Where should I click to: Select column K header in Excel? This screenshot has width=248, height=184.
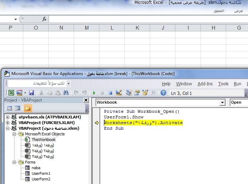tap(137, 28)
